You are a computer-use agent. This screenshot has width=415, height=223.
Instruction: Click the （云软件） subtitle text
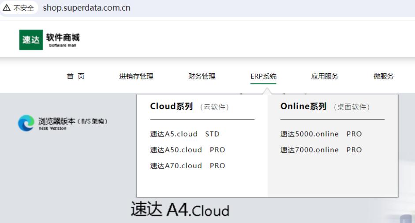click(x=214, y=107)
